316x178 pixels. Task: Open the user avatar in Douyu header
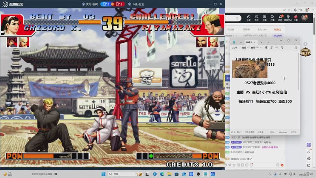pyautogui.click(x=304, y=18)
